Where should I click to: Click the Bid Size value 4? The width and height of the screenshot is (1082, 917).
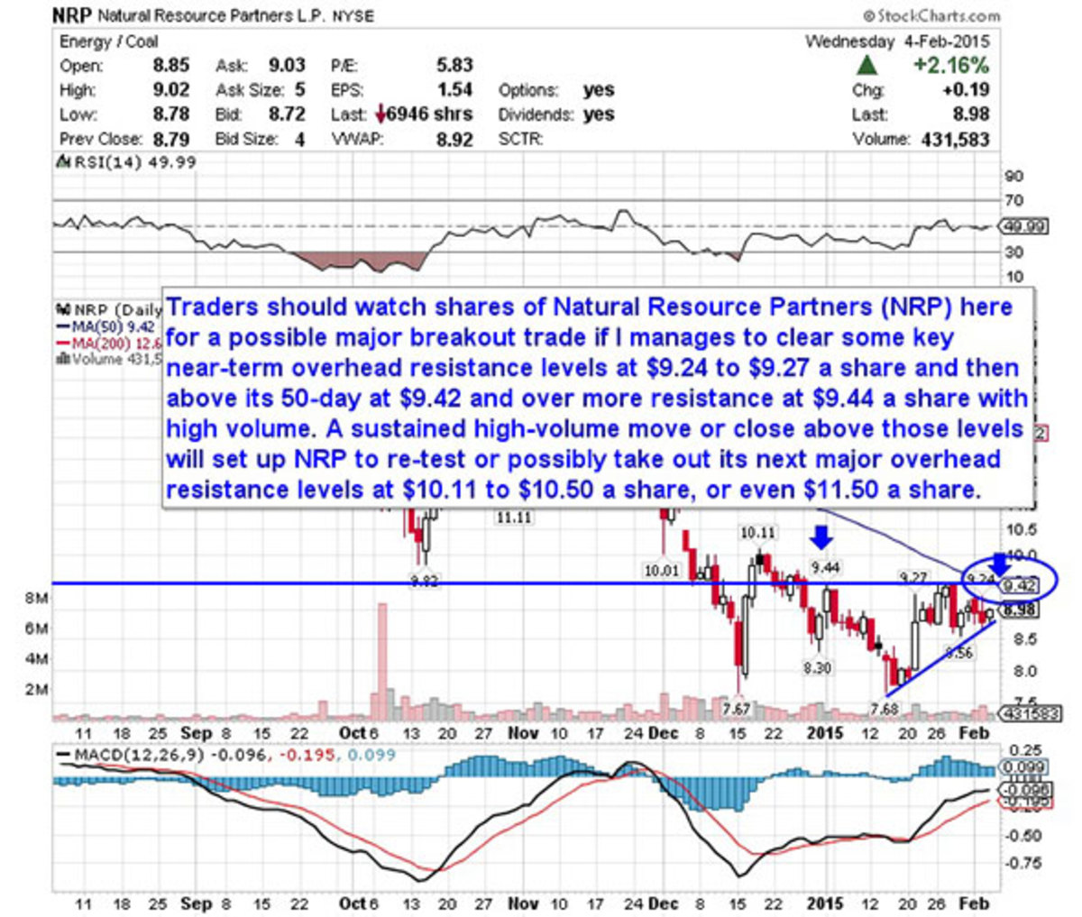pyautogui.click(x=299, y=140)
